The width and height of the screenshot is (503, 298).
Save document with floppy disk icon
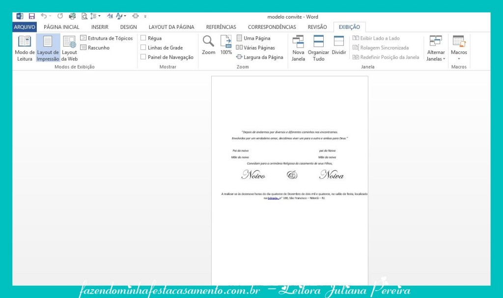(32, 16)
